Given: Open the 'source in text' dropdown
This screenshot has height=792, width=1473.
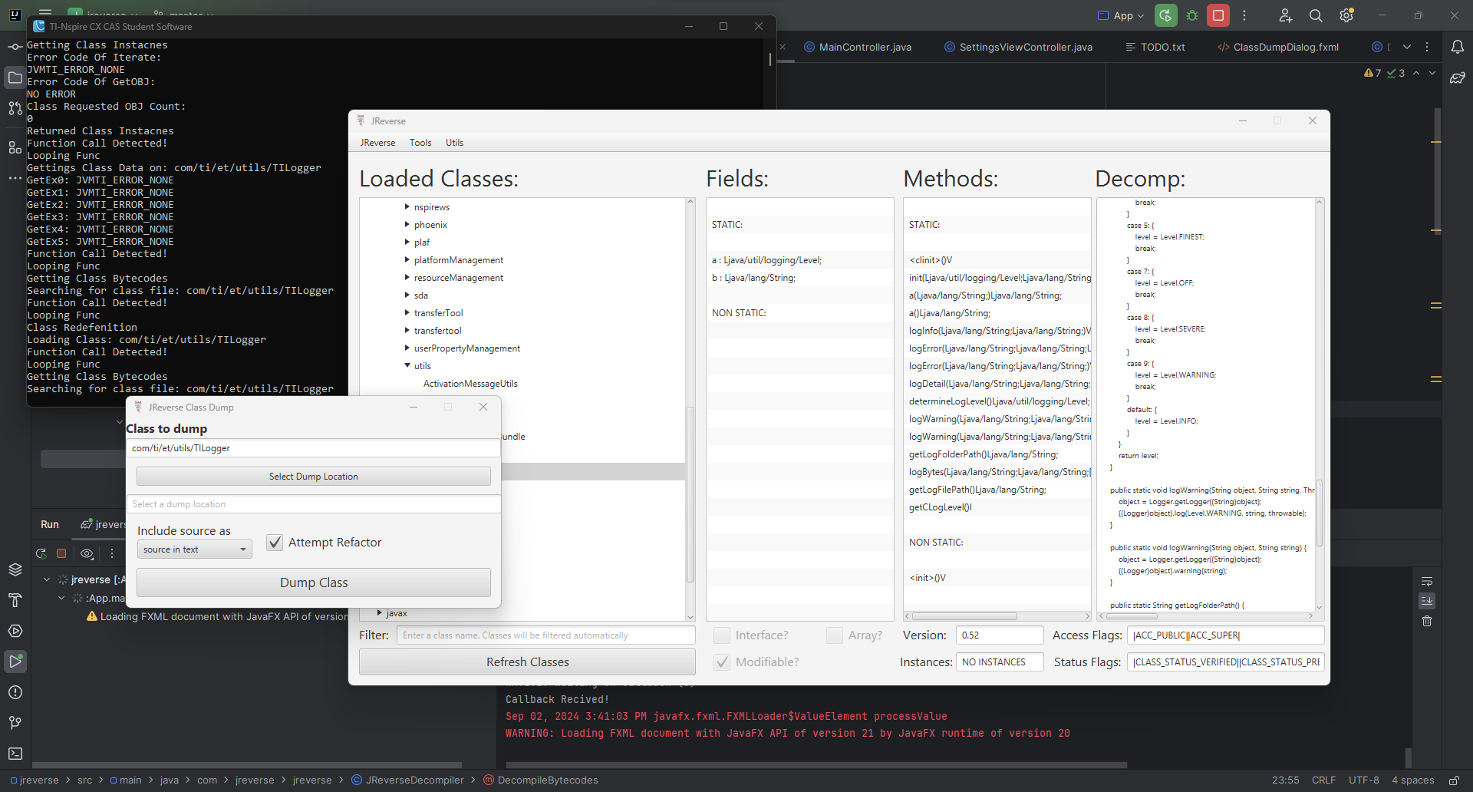Looking at the screenshot, I should point(195,549).
